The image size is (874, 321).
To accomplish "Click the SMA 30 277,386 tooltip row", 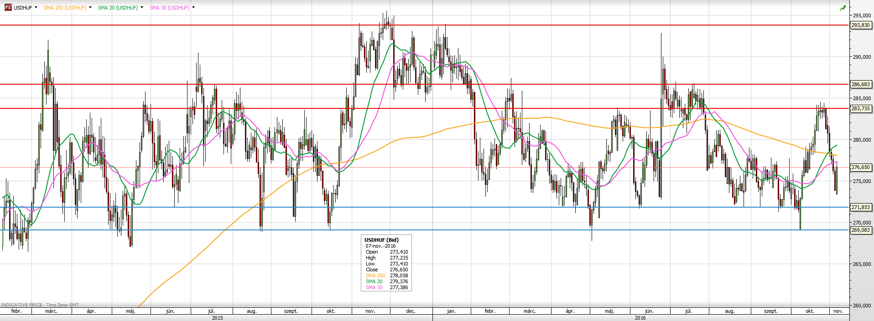I will pyautogui.click(x=387, y=287).
